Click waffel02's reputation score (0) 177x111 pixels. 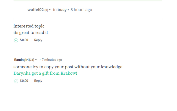click(x=46, y=10)
